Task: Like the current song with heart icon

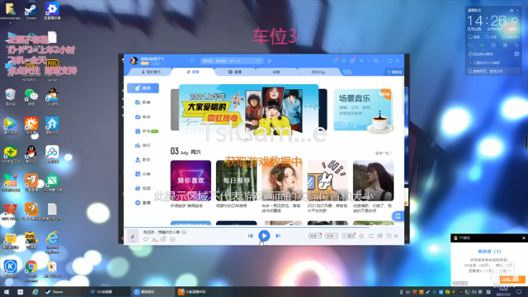Action: (145, 239)
